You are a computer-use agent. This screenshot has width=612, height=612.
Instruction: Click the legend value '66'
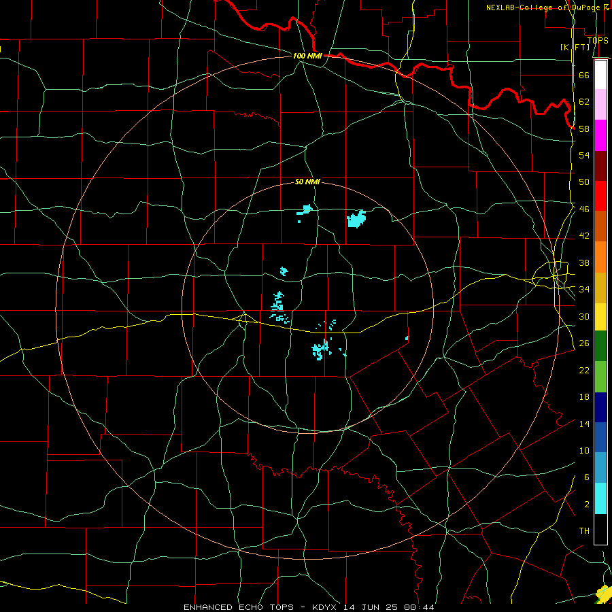click(x=584, y=75)
